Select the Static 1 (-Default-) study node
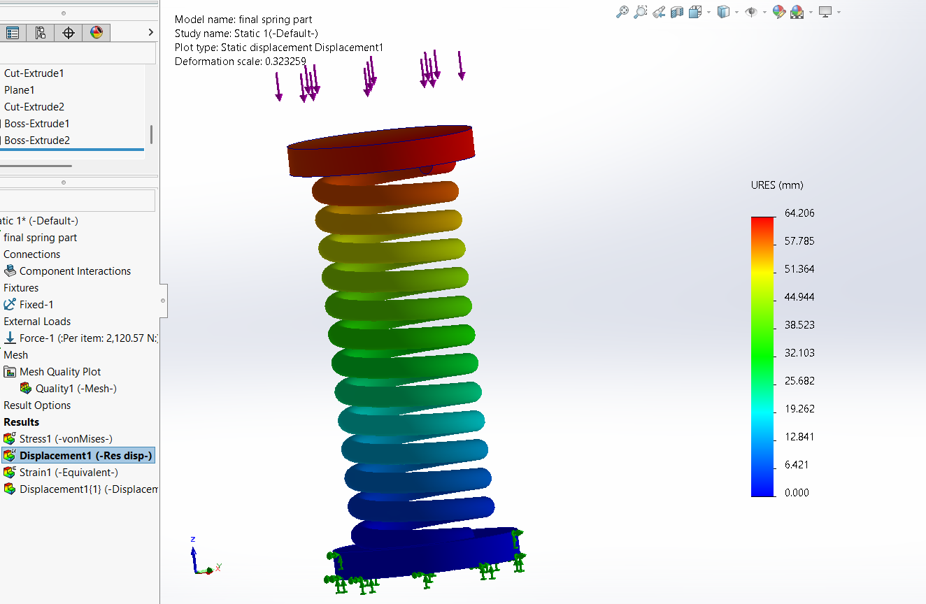The image size is (926, 604). pyautogui.click(x=38, y=221)
